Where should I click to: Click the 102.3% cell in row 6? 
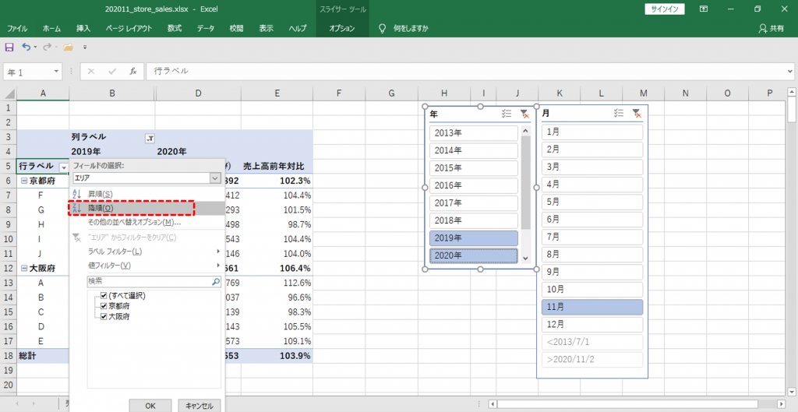tap(277, 181)
